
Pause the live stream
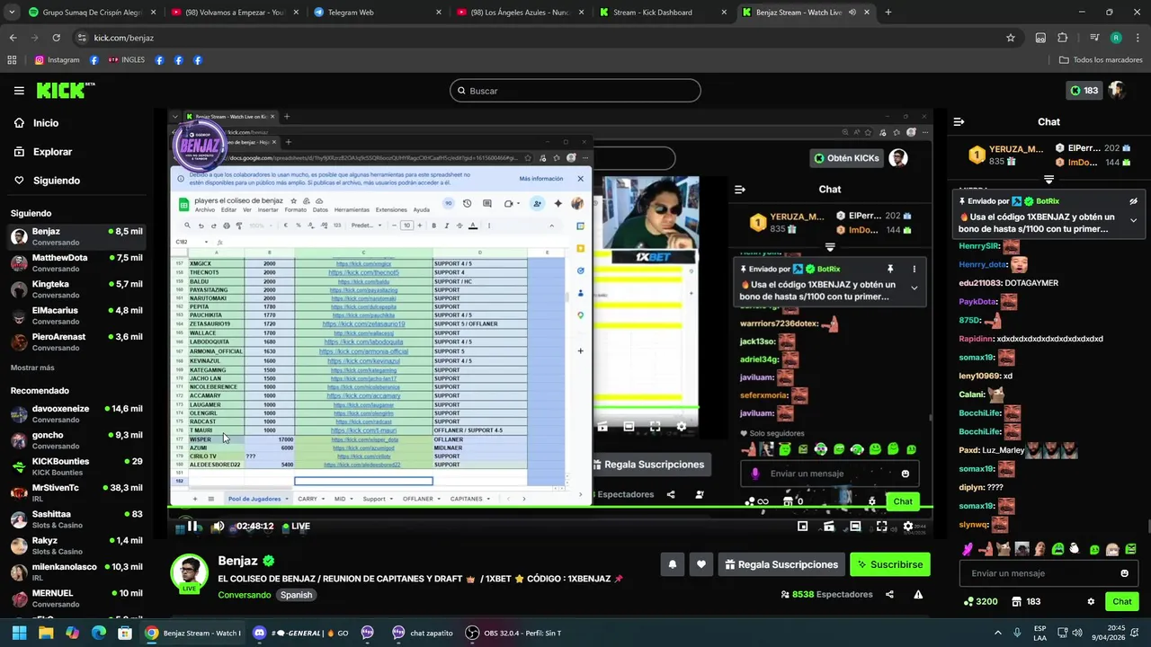pos(192,527)
